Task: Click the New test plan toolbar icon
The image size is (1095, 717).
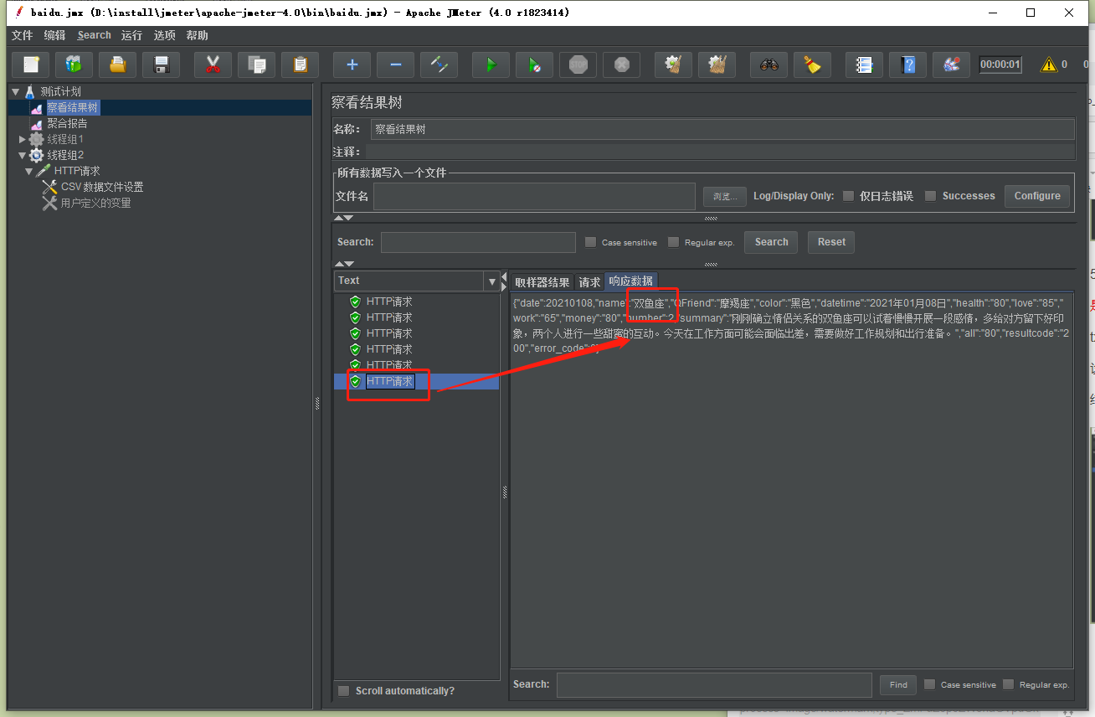Action: click(31, 64)
